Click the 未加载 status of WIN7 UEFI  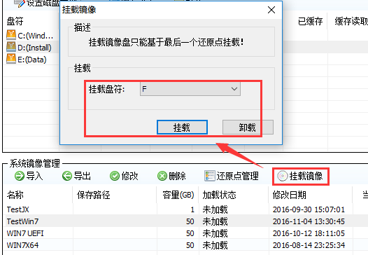tap(215, 233)
